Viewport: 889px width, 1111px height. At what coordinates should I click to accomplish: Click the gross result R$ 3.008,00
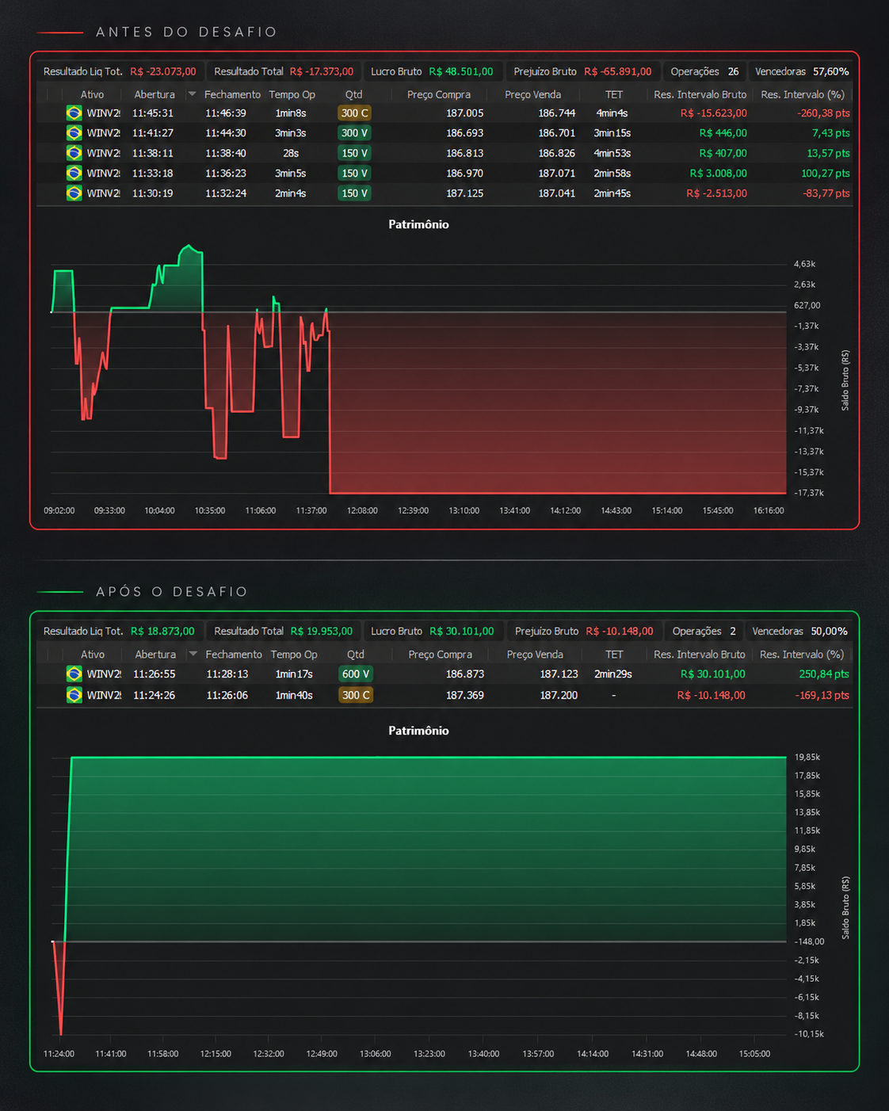[x=719, y=173]
